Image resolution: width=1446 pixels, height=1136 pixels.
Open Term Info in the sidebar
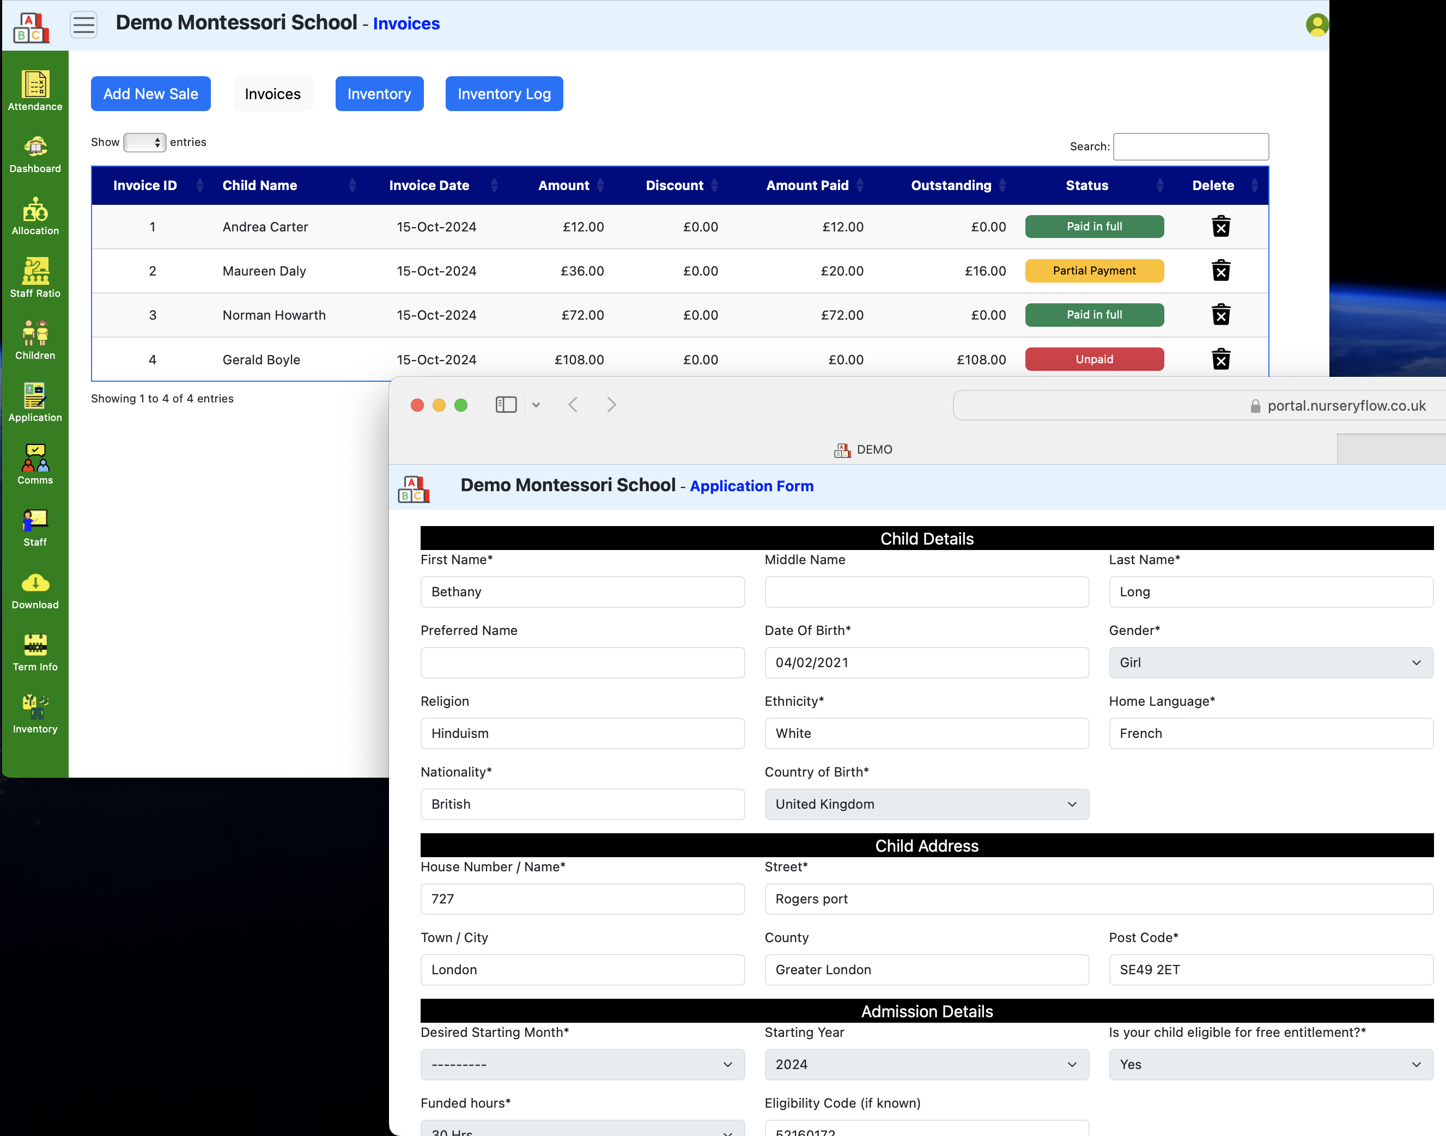[x=35, y=652]
